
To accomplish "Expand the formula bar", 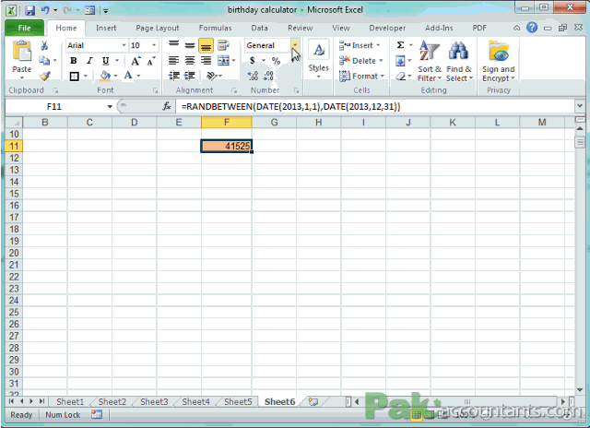I will click(580, 106).
